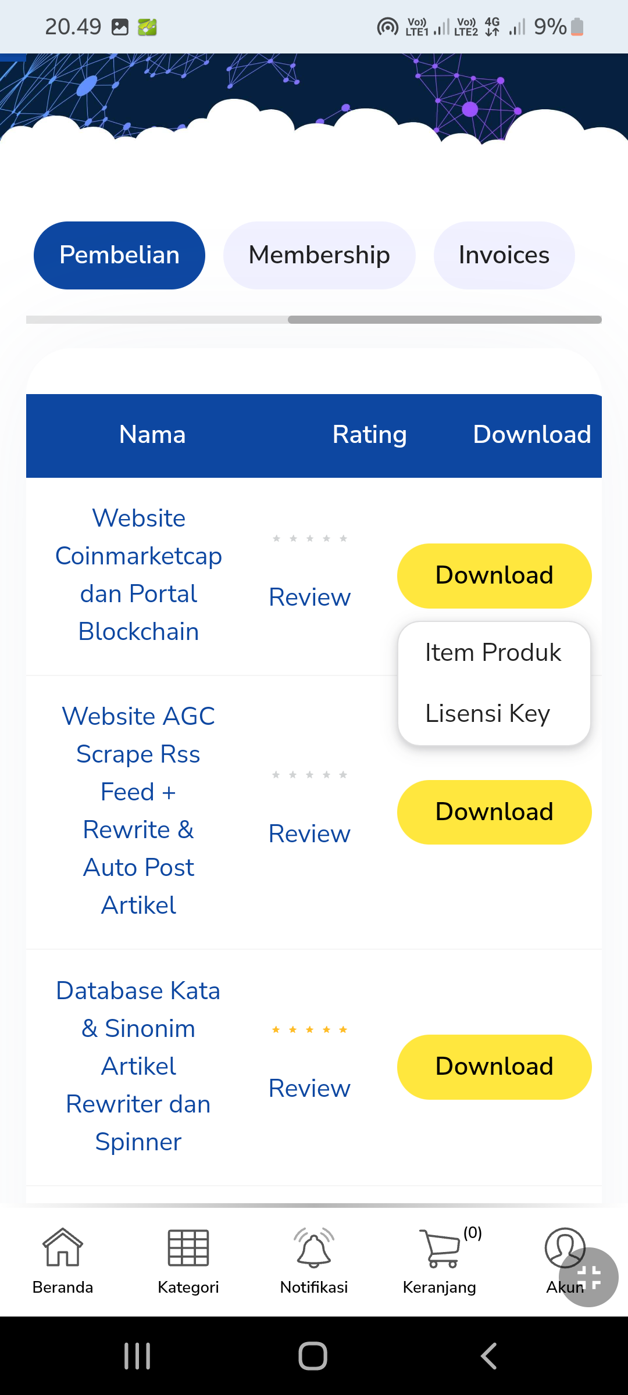Click the horizontal tabs scrollbar thumb

(x=445, y=320)
